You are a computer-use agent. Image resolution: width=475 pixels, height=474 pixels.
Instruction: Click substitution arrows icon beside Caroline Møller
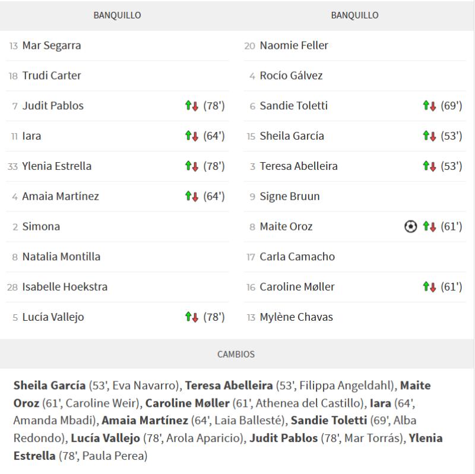pos(429,287)
